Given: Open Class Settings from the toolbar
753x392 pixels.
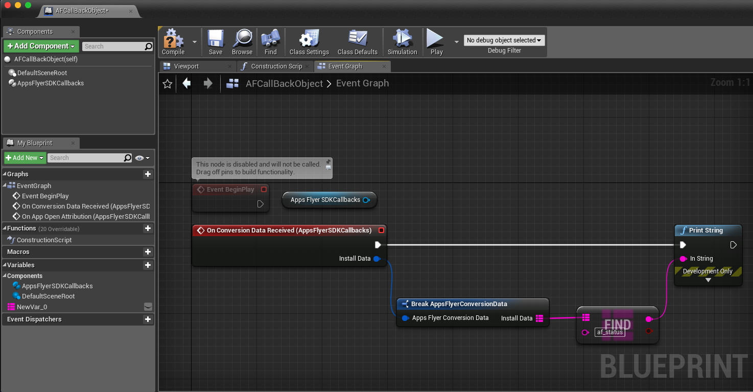Looking at the screenshot, I should tap(309, 41).
